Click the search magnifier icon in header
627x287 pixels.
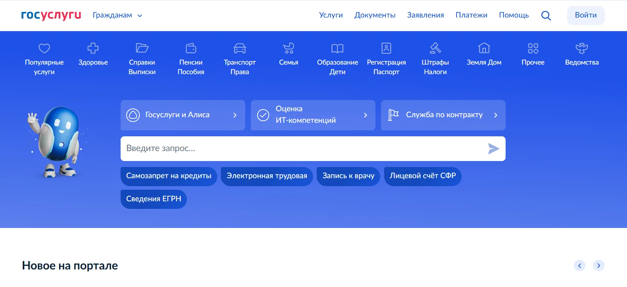click(546, 16)
